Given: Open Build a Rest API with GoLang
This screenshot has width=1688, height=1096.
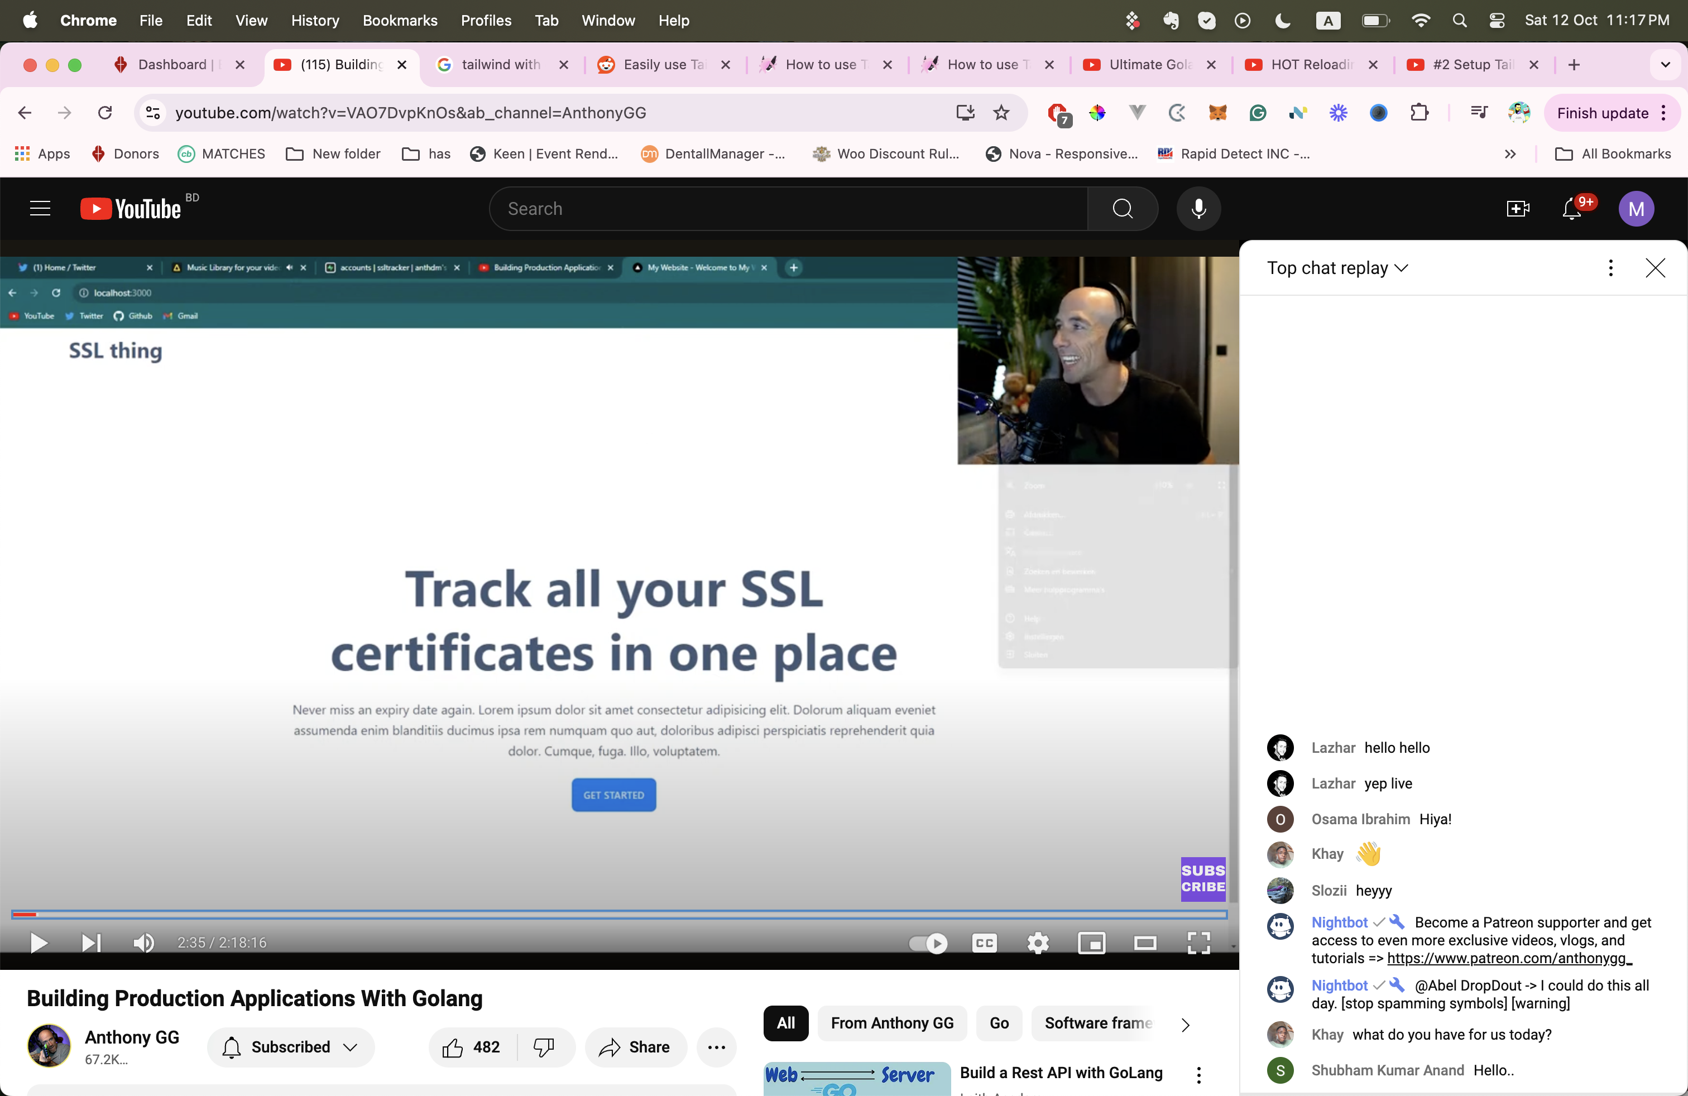Looking at the screenshot, I should pos(1061,1072).
